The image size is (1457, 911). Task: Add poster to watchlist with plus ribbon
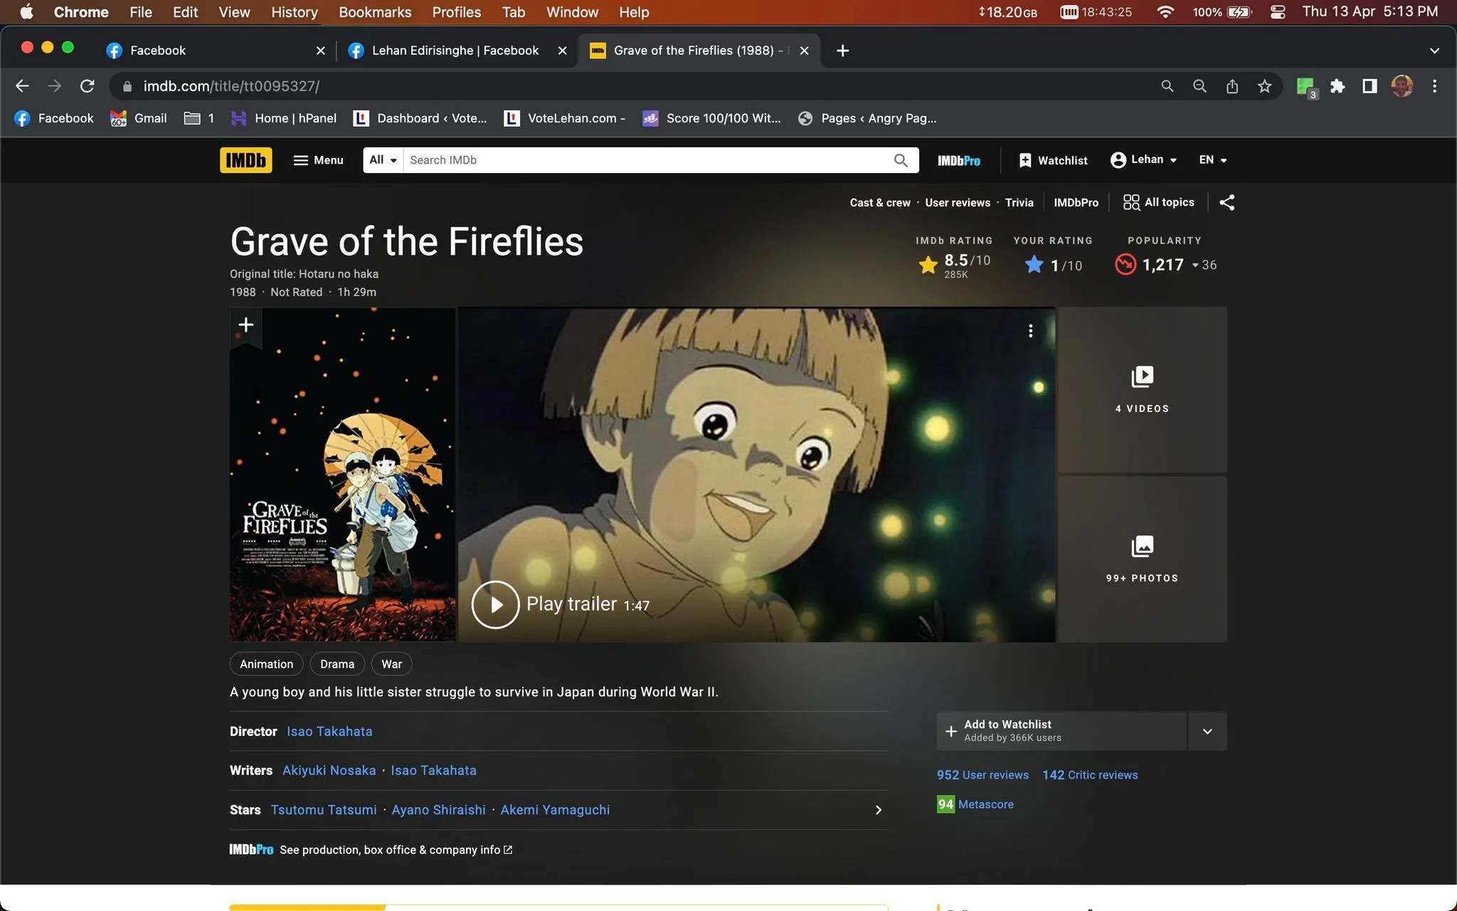[x=245, y=326]
